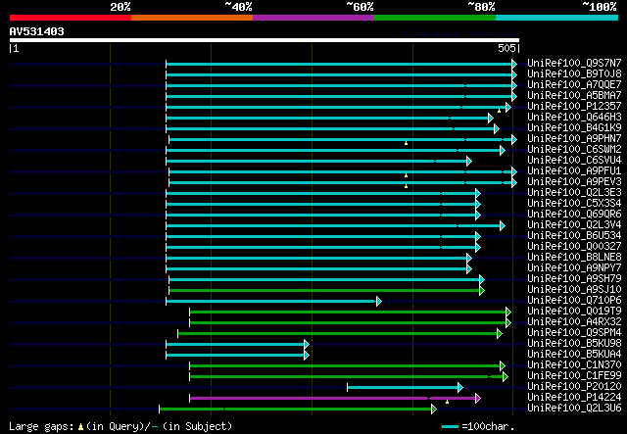Select the UniRef100_Q2L3U6 label
Image resolution: width=627 pixels, height=434 pixels.
574,409
